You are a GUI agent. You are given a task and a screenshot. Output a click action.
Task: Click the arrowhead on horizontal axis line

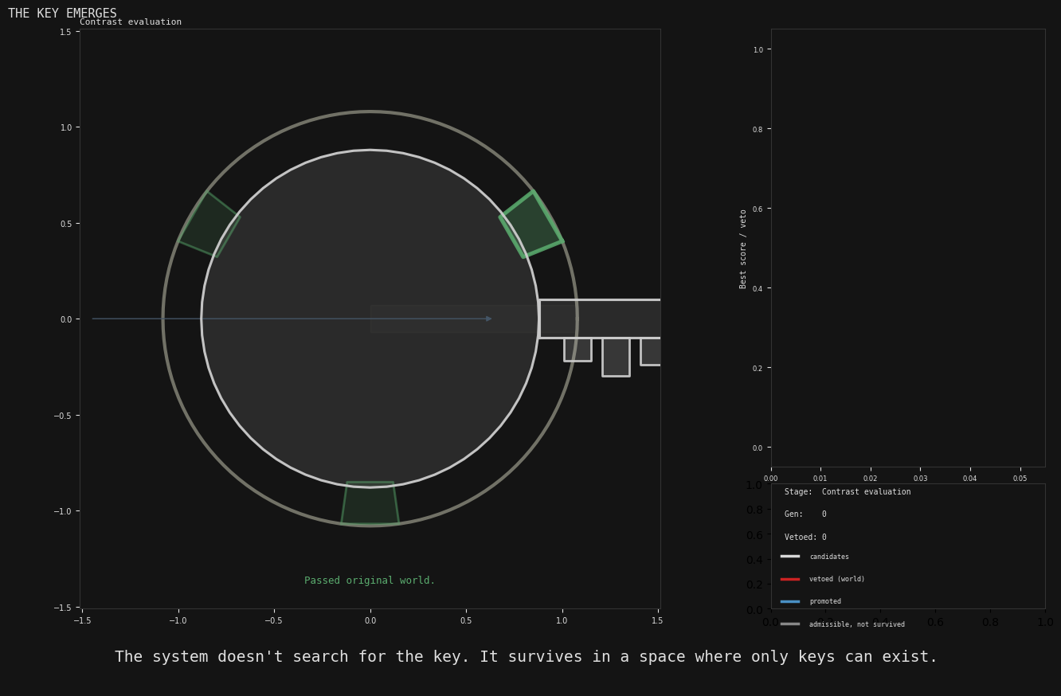[x=488, y=319]
